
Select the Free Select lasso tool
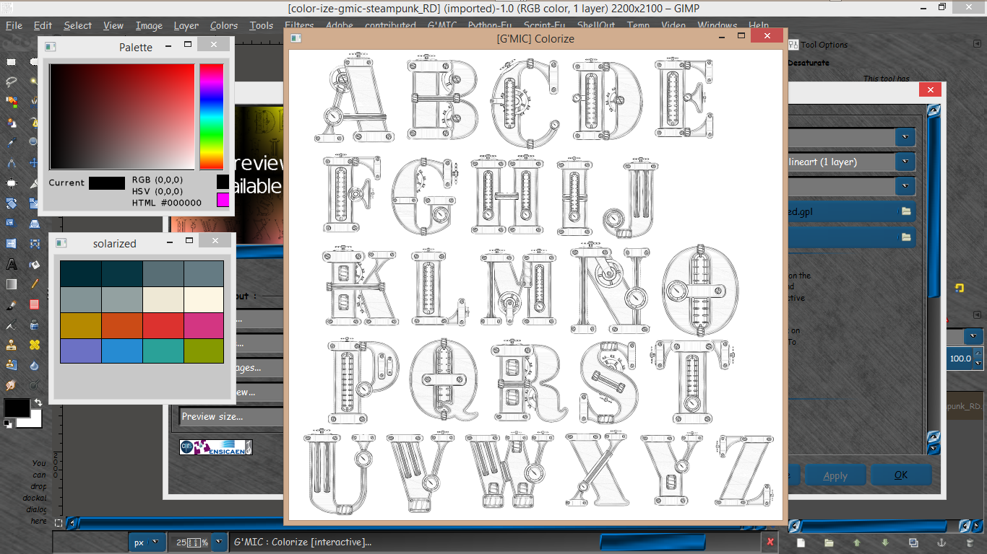[12, 82]
